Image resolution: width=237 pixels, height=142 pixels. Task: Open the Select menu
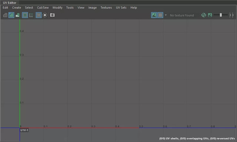29,7
